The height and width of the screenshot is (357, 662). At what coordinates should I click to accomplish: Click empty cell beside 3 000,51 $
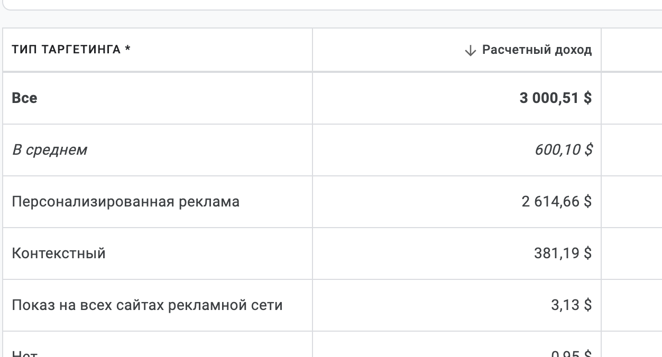click(x=631, y=98)
